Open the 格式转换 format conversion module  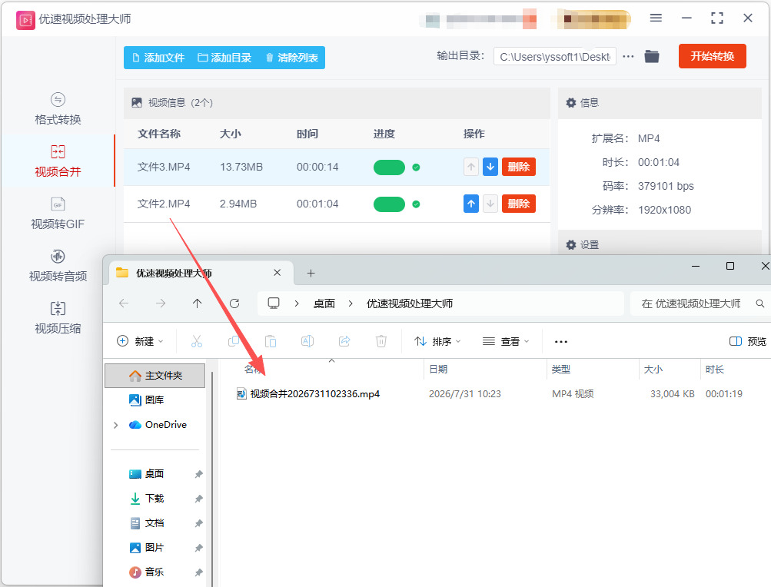pyautogui.click(x=58, y=108)
